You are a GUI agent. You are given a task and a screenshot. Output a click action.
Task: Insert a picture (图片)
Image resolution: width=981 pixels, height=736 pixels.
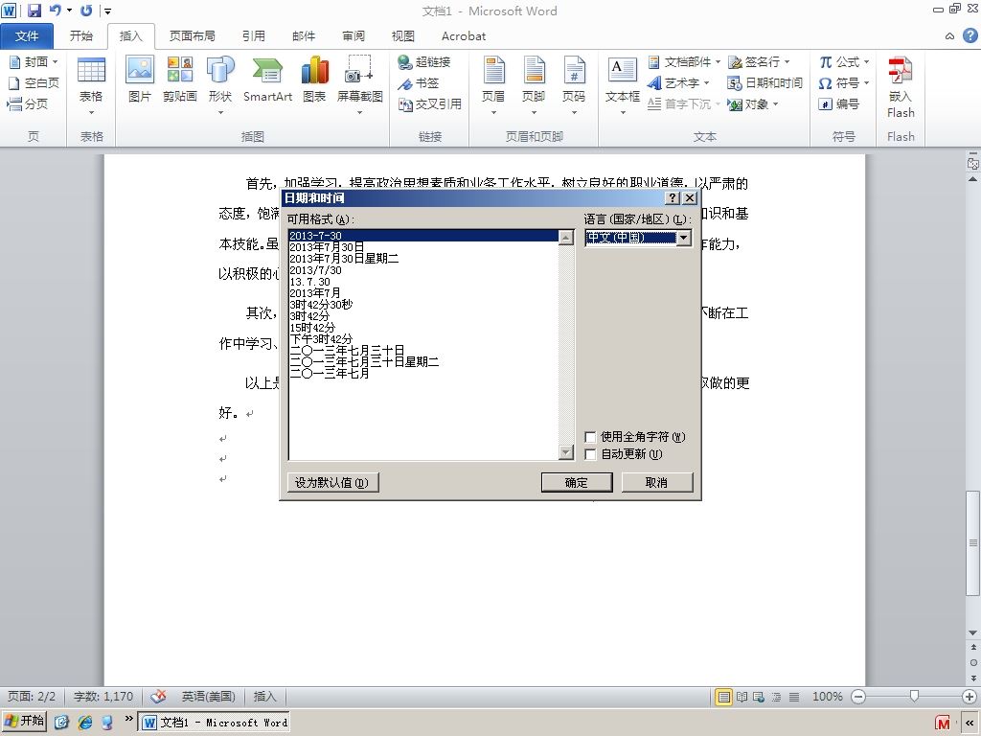click(140, 80)
